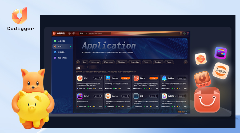The height and width of the screenshot is (133, 240).
Task: Select the Docker category tag
Action: (158, 62)
